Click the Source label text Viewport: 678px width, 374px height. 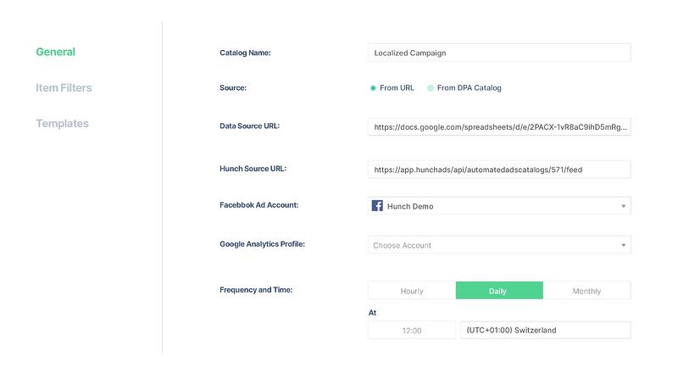[x=233, y=87]
